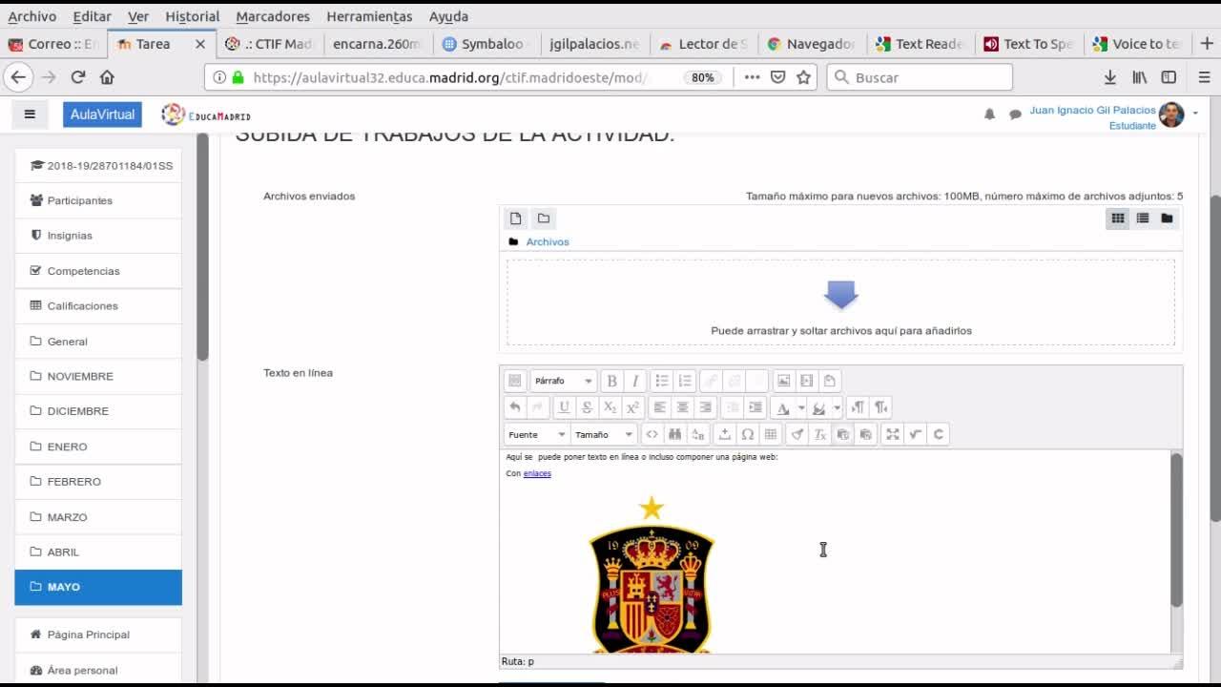Align text to the left

660,407
